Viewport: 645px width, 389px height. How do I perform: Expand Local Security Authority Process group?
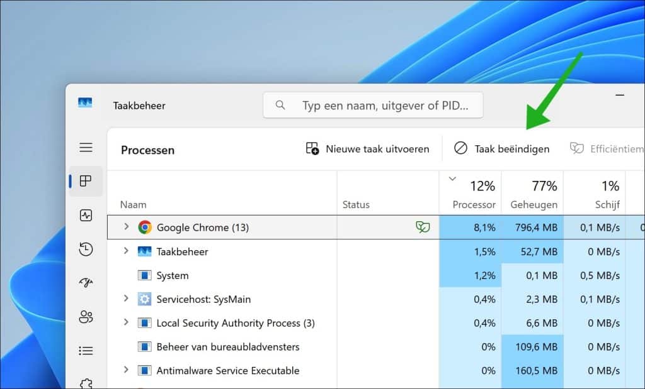[x=125, y=323]
